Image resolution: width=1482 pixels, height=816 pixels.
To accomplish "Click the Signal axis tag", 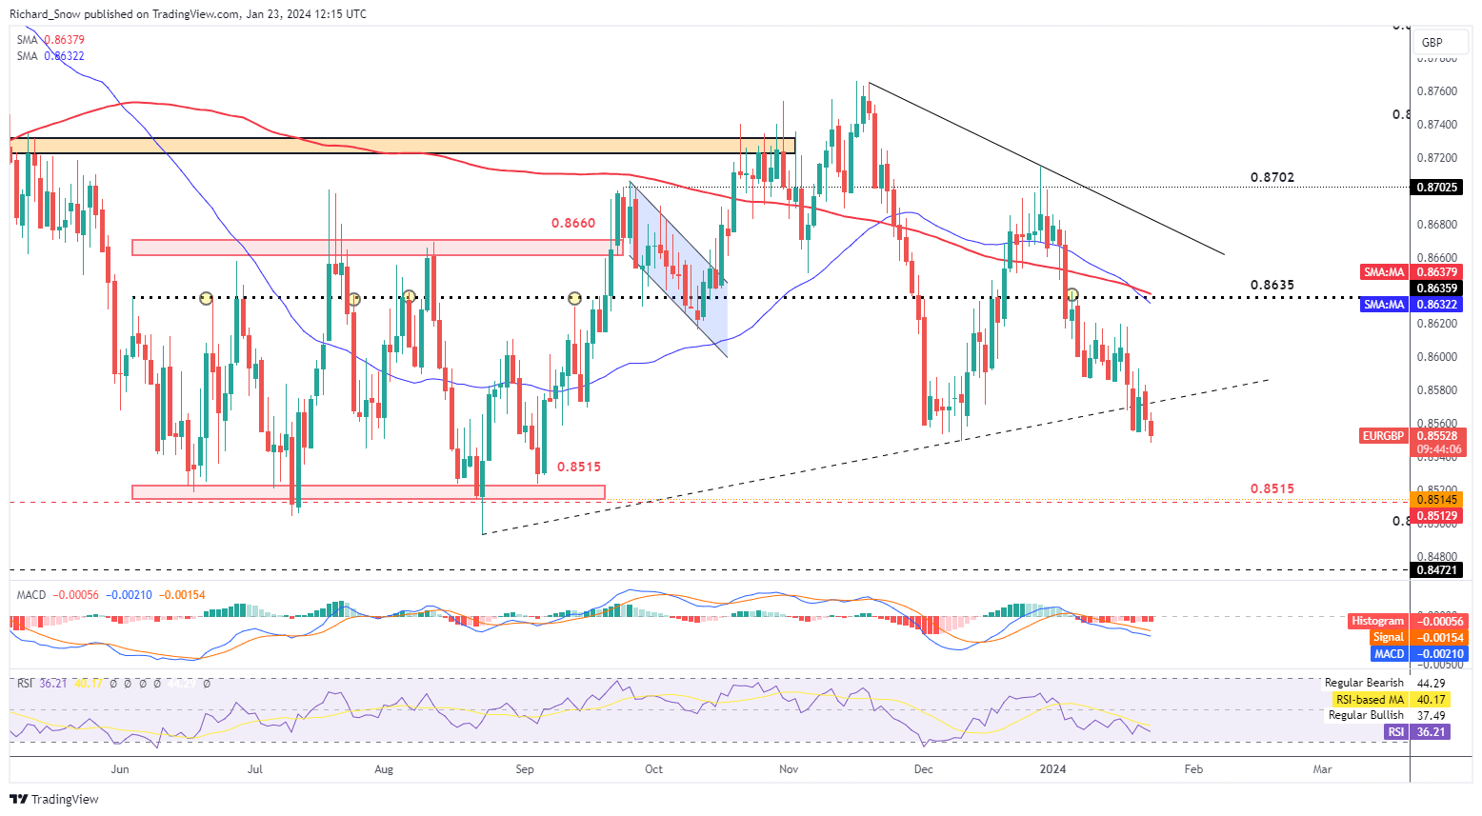I will pyautogui.click(x=1389, y=637).
